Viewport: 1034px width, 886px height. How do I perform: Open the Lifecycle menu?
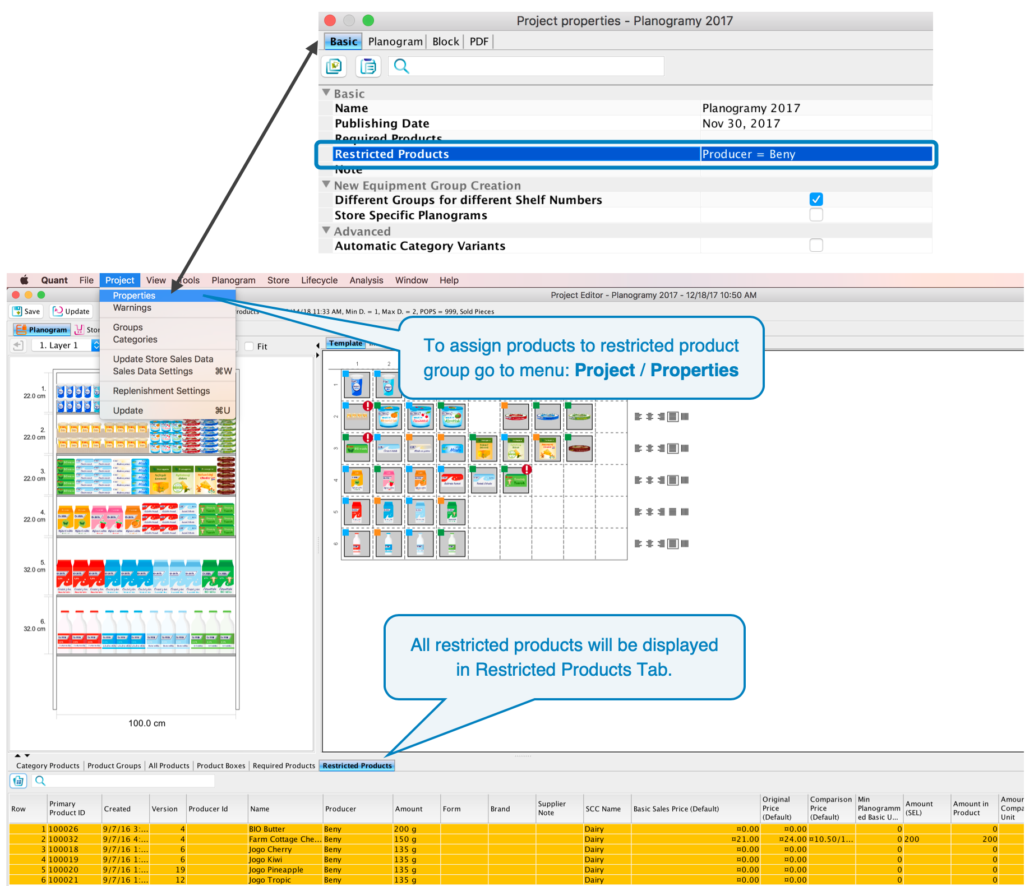point(319,280)
